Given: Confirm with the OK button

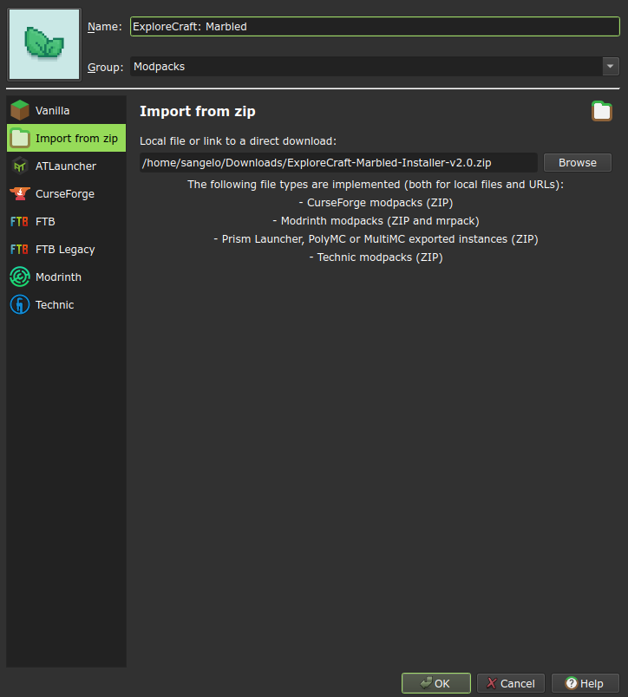Looking at the screenshot, I should [x=435, y=683].
